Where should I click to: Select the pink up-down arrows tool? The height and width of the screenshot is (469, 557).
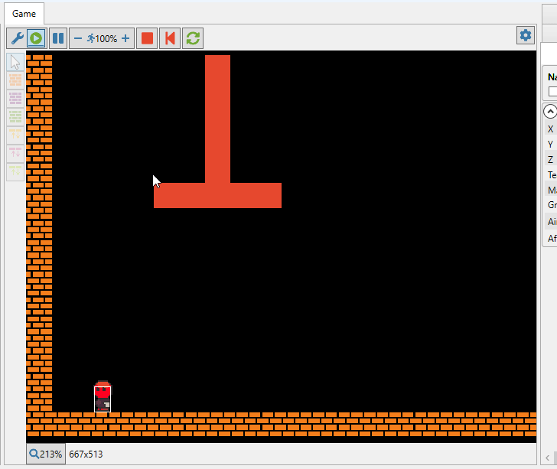pyautogui.click(x=15, y=154)
